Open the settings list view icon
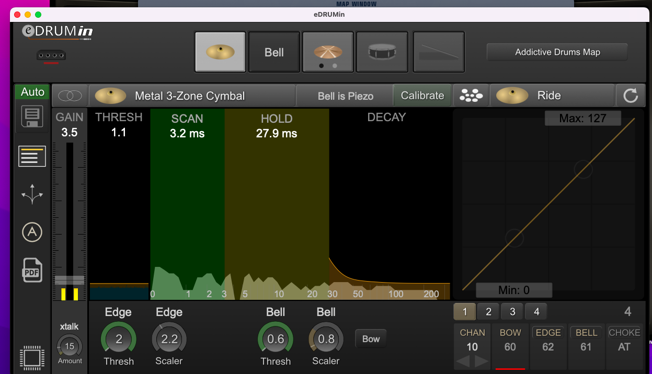The height and width of the screenshot is (374, 652). pyautogui.click(x=32, y=156)
